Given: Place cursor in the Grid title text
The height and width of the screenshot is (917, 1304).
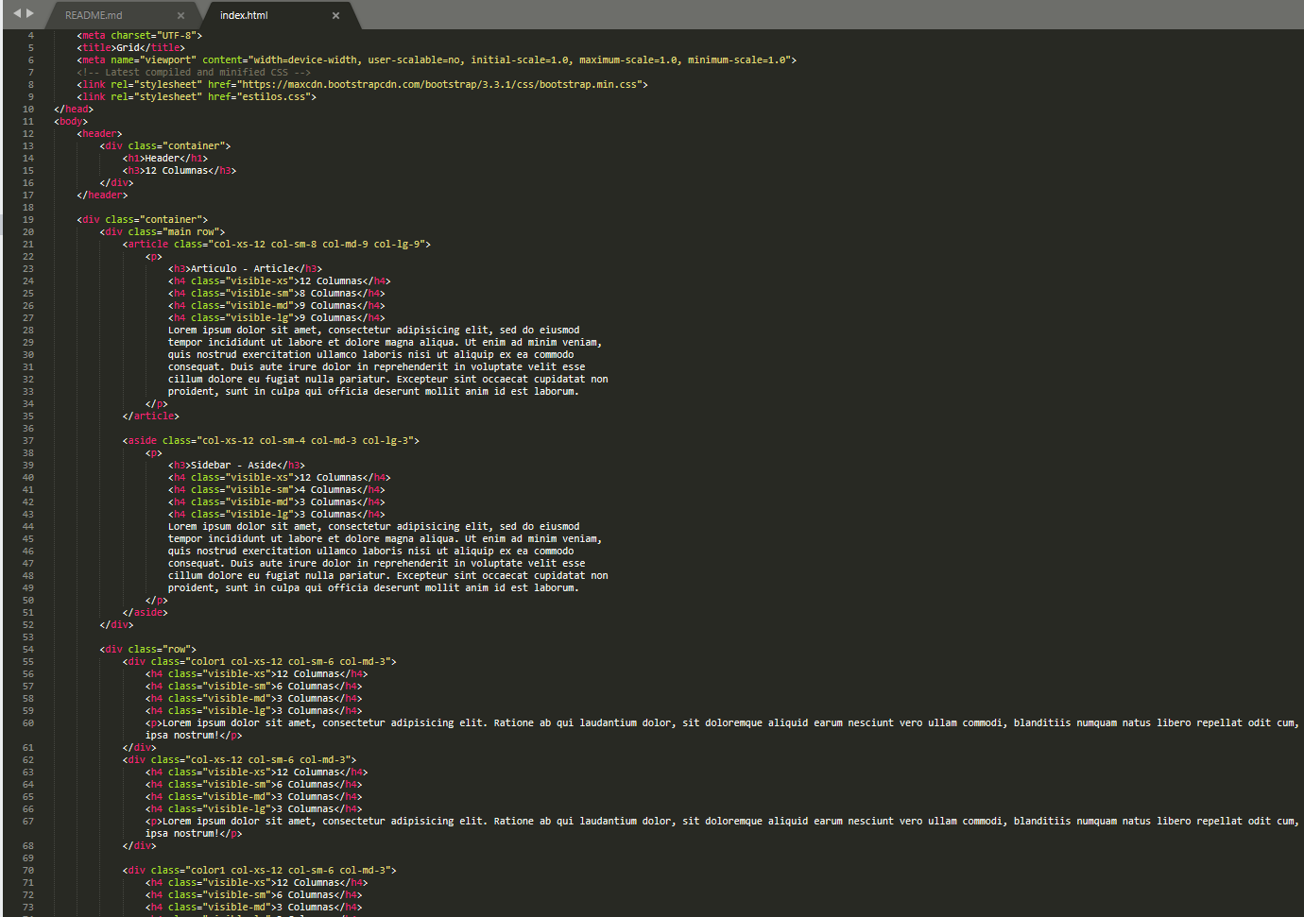Looking at the screenshot, I should [128, 48].
